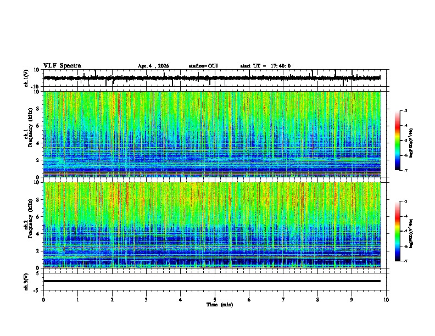Click the time axis tick label "4"
Viewport: 435px width, 336px height.
pyautogui.click(x=181, y=300)
